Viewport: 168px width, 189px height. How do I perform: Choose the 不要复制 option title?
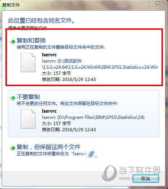coord(28,97)
